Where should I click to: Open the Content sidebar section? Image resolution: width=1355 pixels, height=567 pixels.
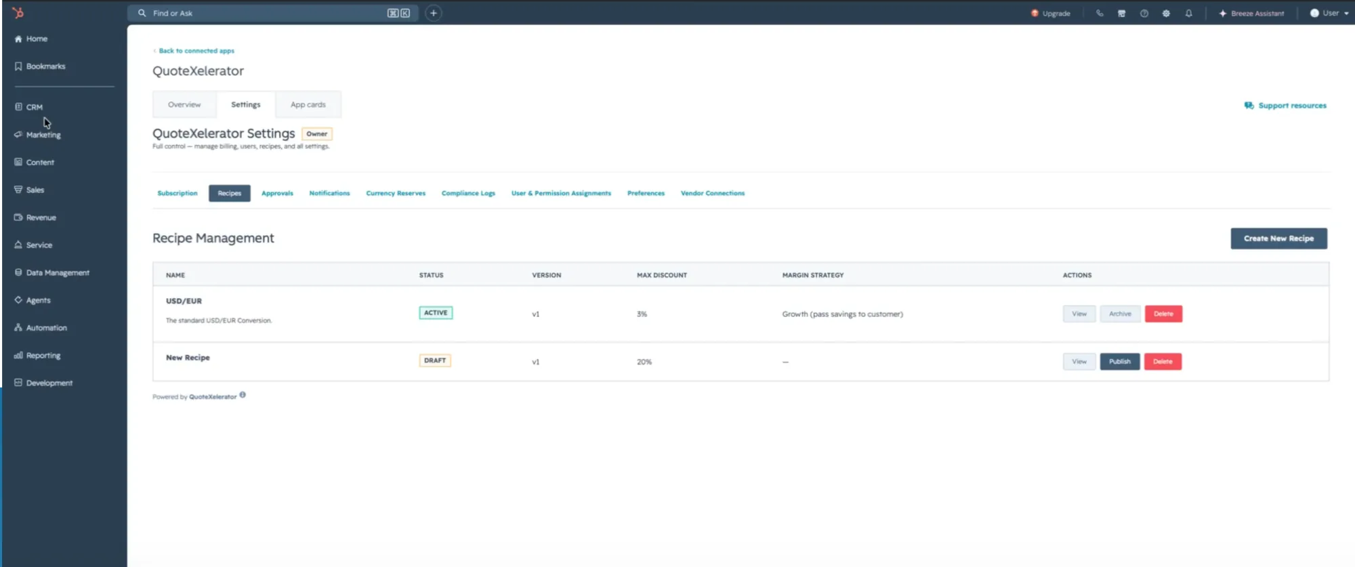(34, 163)
